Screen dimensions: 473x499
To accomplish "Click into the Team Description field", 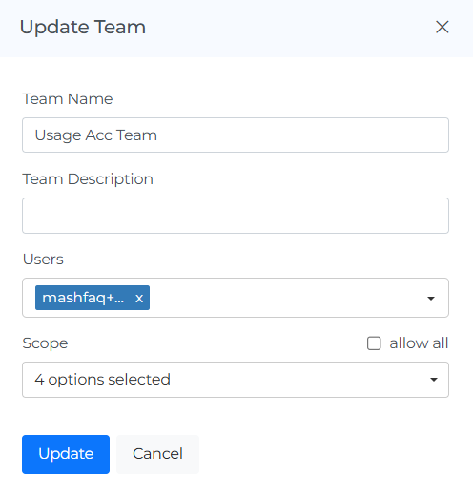I will tap(236, 216).
